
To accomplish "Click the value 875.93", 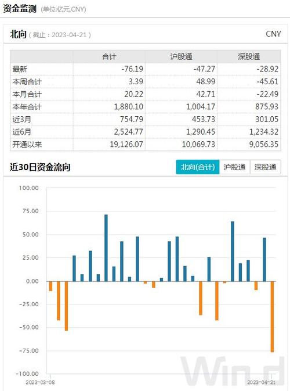I will (267, 107).
